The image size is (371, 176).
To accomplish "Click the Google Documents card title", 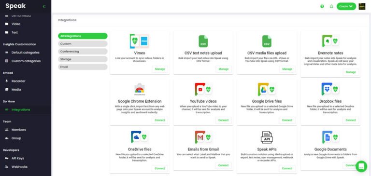I will 330,149.
